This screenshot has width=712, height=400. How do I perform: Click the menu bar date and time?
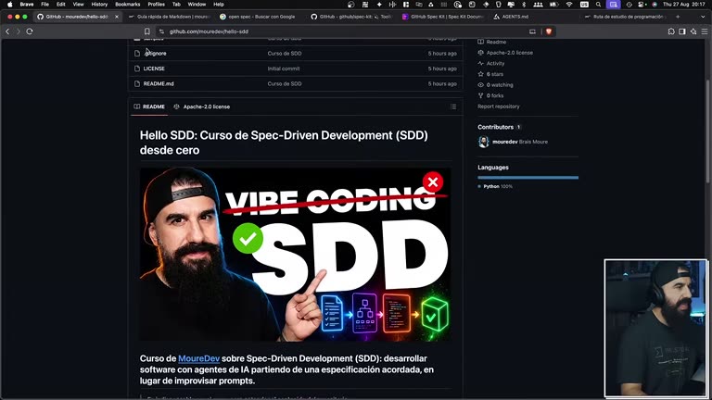point(684,4)
